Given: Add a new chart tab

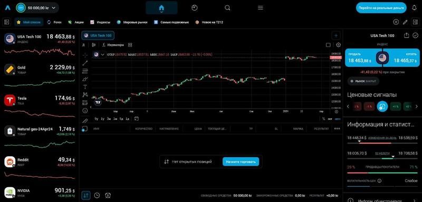Looking at the screenshot, I should click(336, 35).
